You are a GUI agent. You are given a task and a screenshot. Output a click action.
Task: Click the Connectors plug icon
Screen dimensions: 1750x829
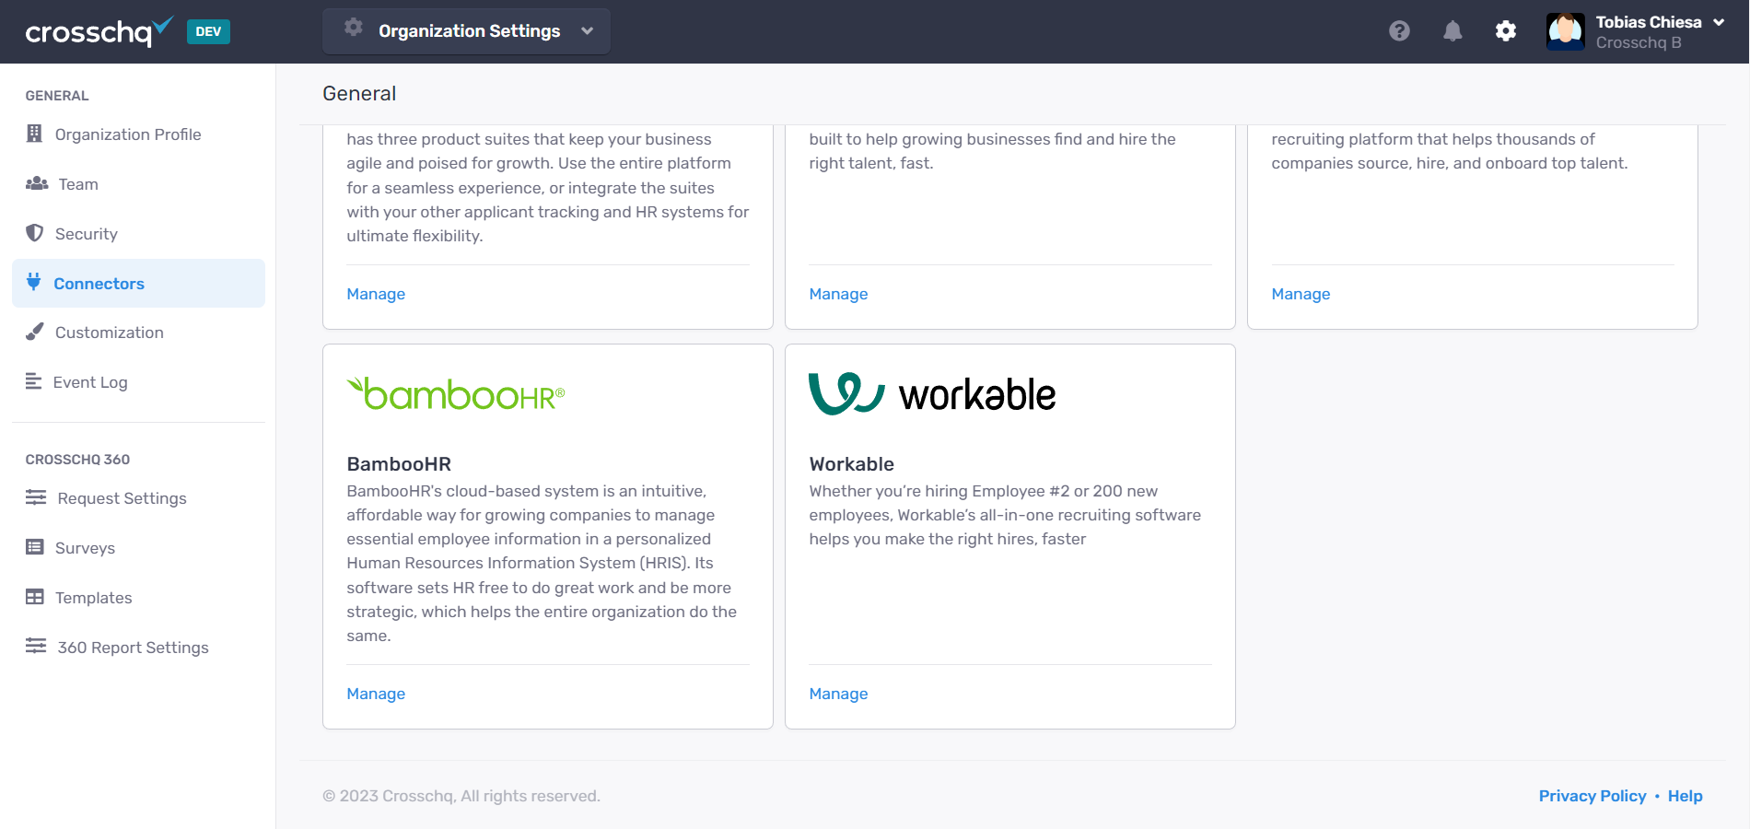coord(34,282)
